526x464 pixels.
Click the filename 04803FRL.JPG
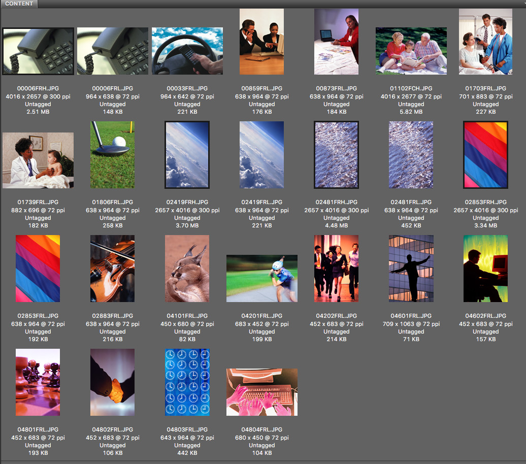point(187,430)
